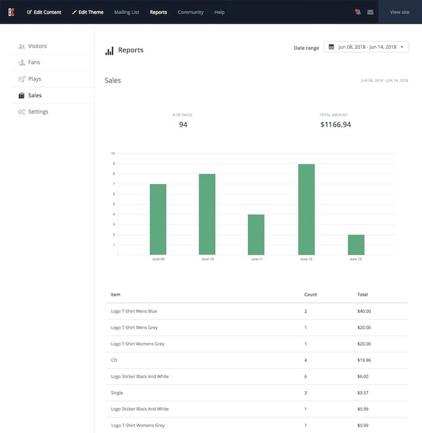Screen dimensions: 422x433
Task: Click the Item column header
Action: pyautogui.click(x=116, y=295)
